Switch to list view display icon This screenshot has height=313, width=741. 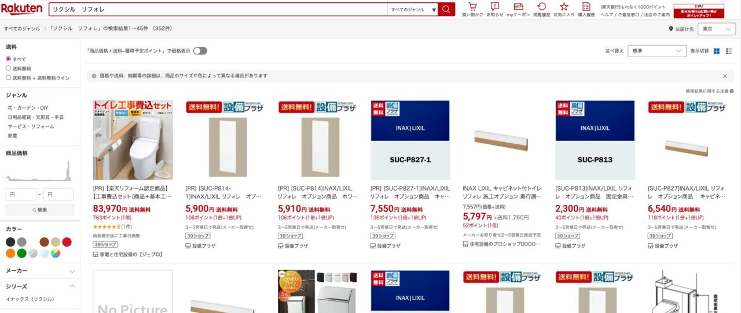[729, 51]
